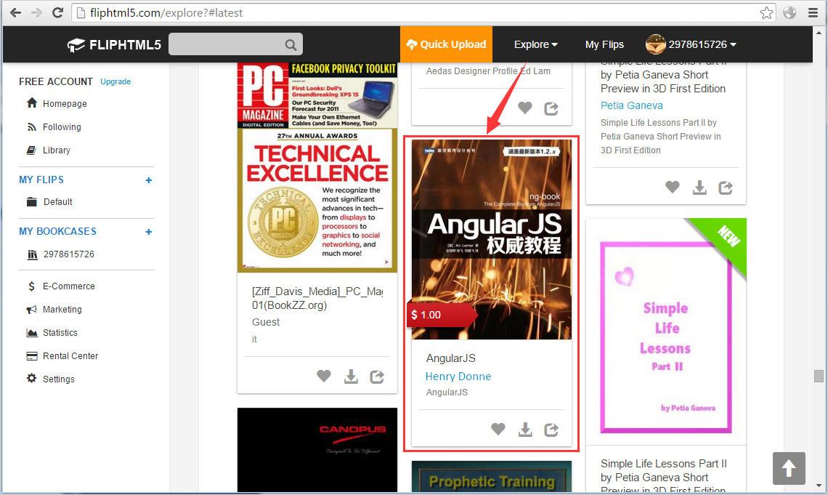Share the AngularJS book
828x495 pixels.
(551, 430)
